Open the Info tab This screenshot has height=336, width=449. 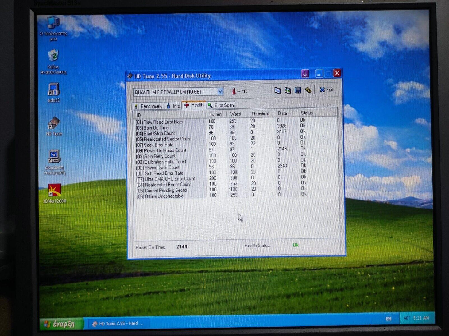click(173, 106)
